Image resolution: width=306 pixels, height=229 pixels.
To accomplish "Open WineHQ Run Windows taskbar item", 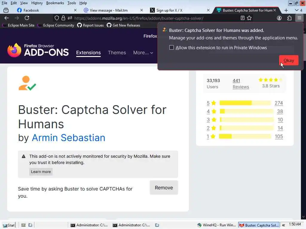I will point(216,225).
